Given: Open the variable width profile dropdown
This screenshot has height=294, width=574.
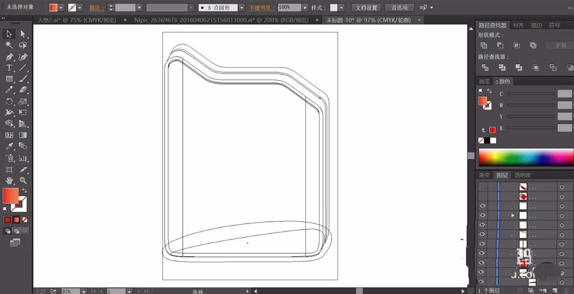Looking at the screenshot, I should pyautogui.click(x=191, y=7).
